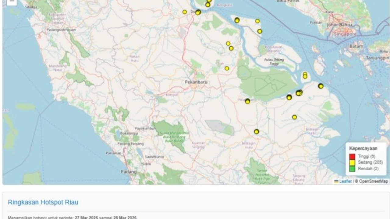Click the Padangsidimpuan label on map
The image size is (390, 219).
coord(61,30)
